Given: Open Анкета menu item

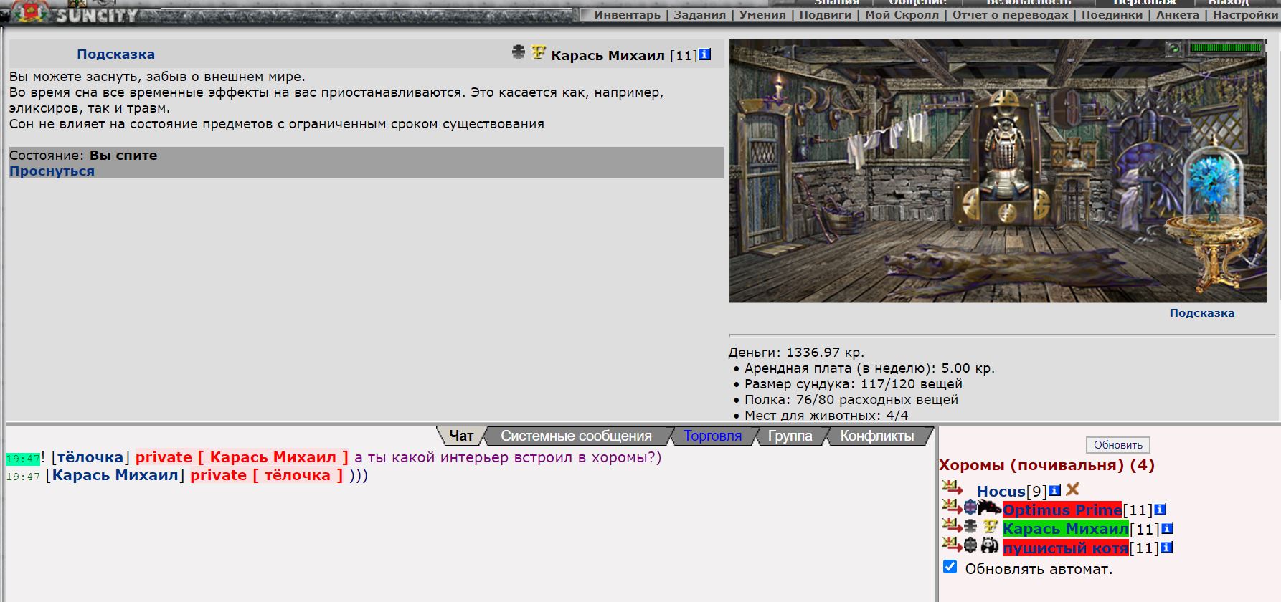Looking at the screenshot, I should point(1178,15).
